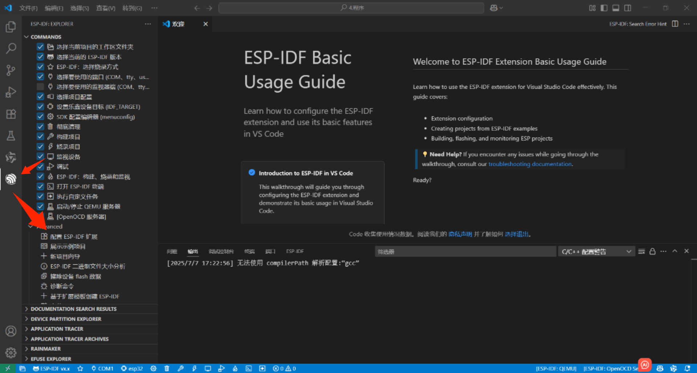
Task: Open the Extensions view in the activity bar
Action: 11,114
